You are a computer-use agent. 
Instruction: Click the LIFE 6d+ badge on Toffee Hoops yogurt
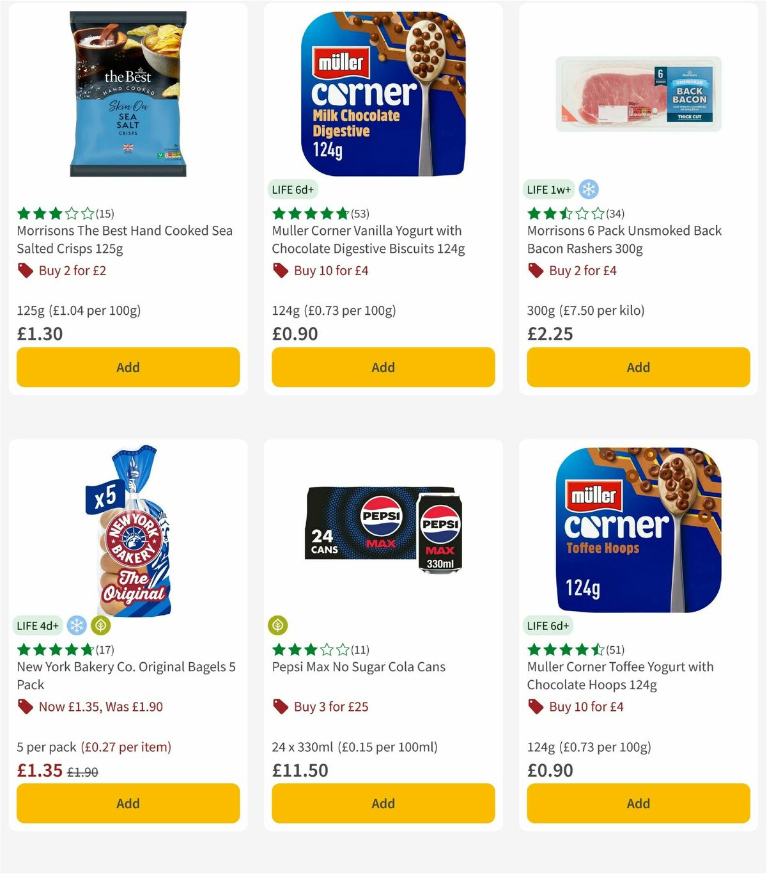pyautogui.click(x=548, y=626)
